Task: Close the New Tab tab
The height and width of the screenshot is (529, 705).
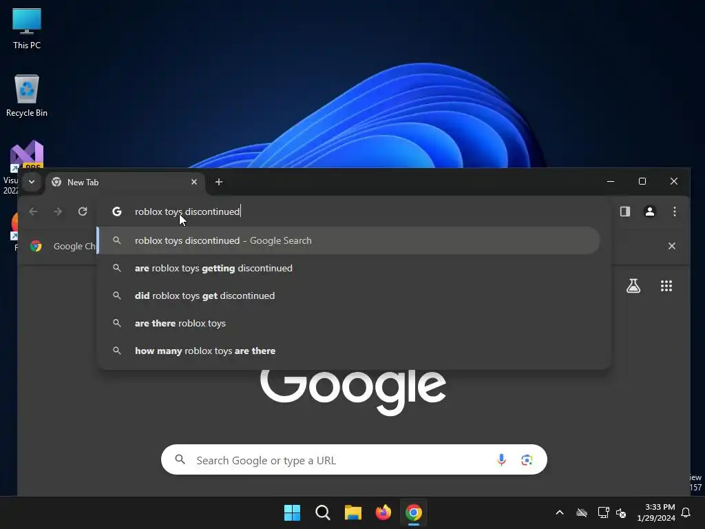Action: point(193,182)
